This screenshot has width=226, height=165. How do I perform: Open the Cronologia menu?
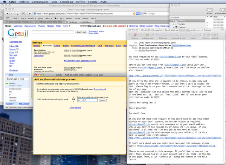66,2
